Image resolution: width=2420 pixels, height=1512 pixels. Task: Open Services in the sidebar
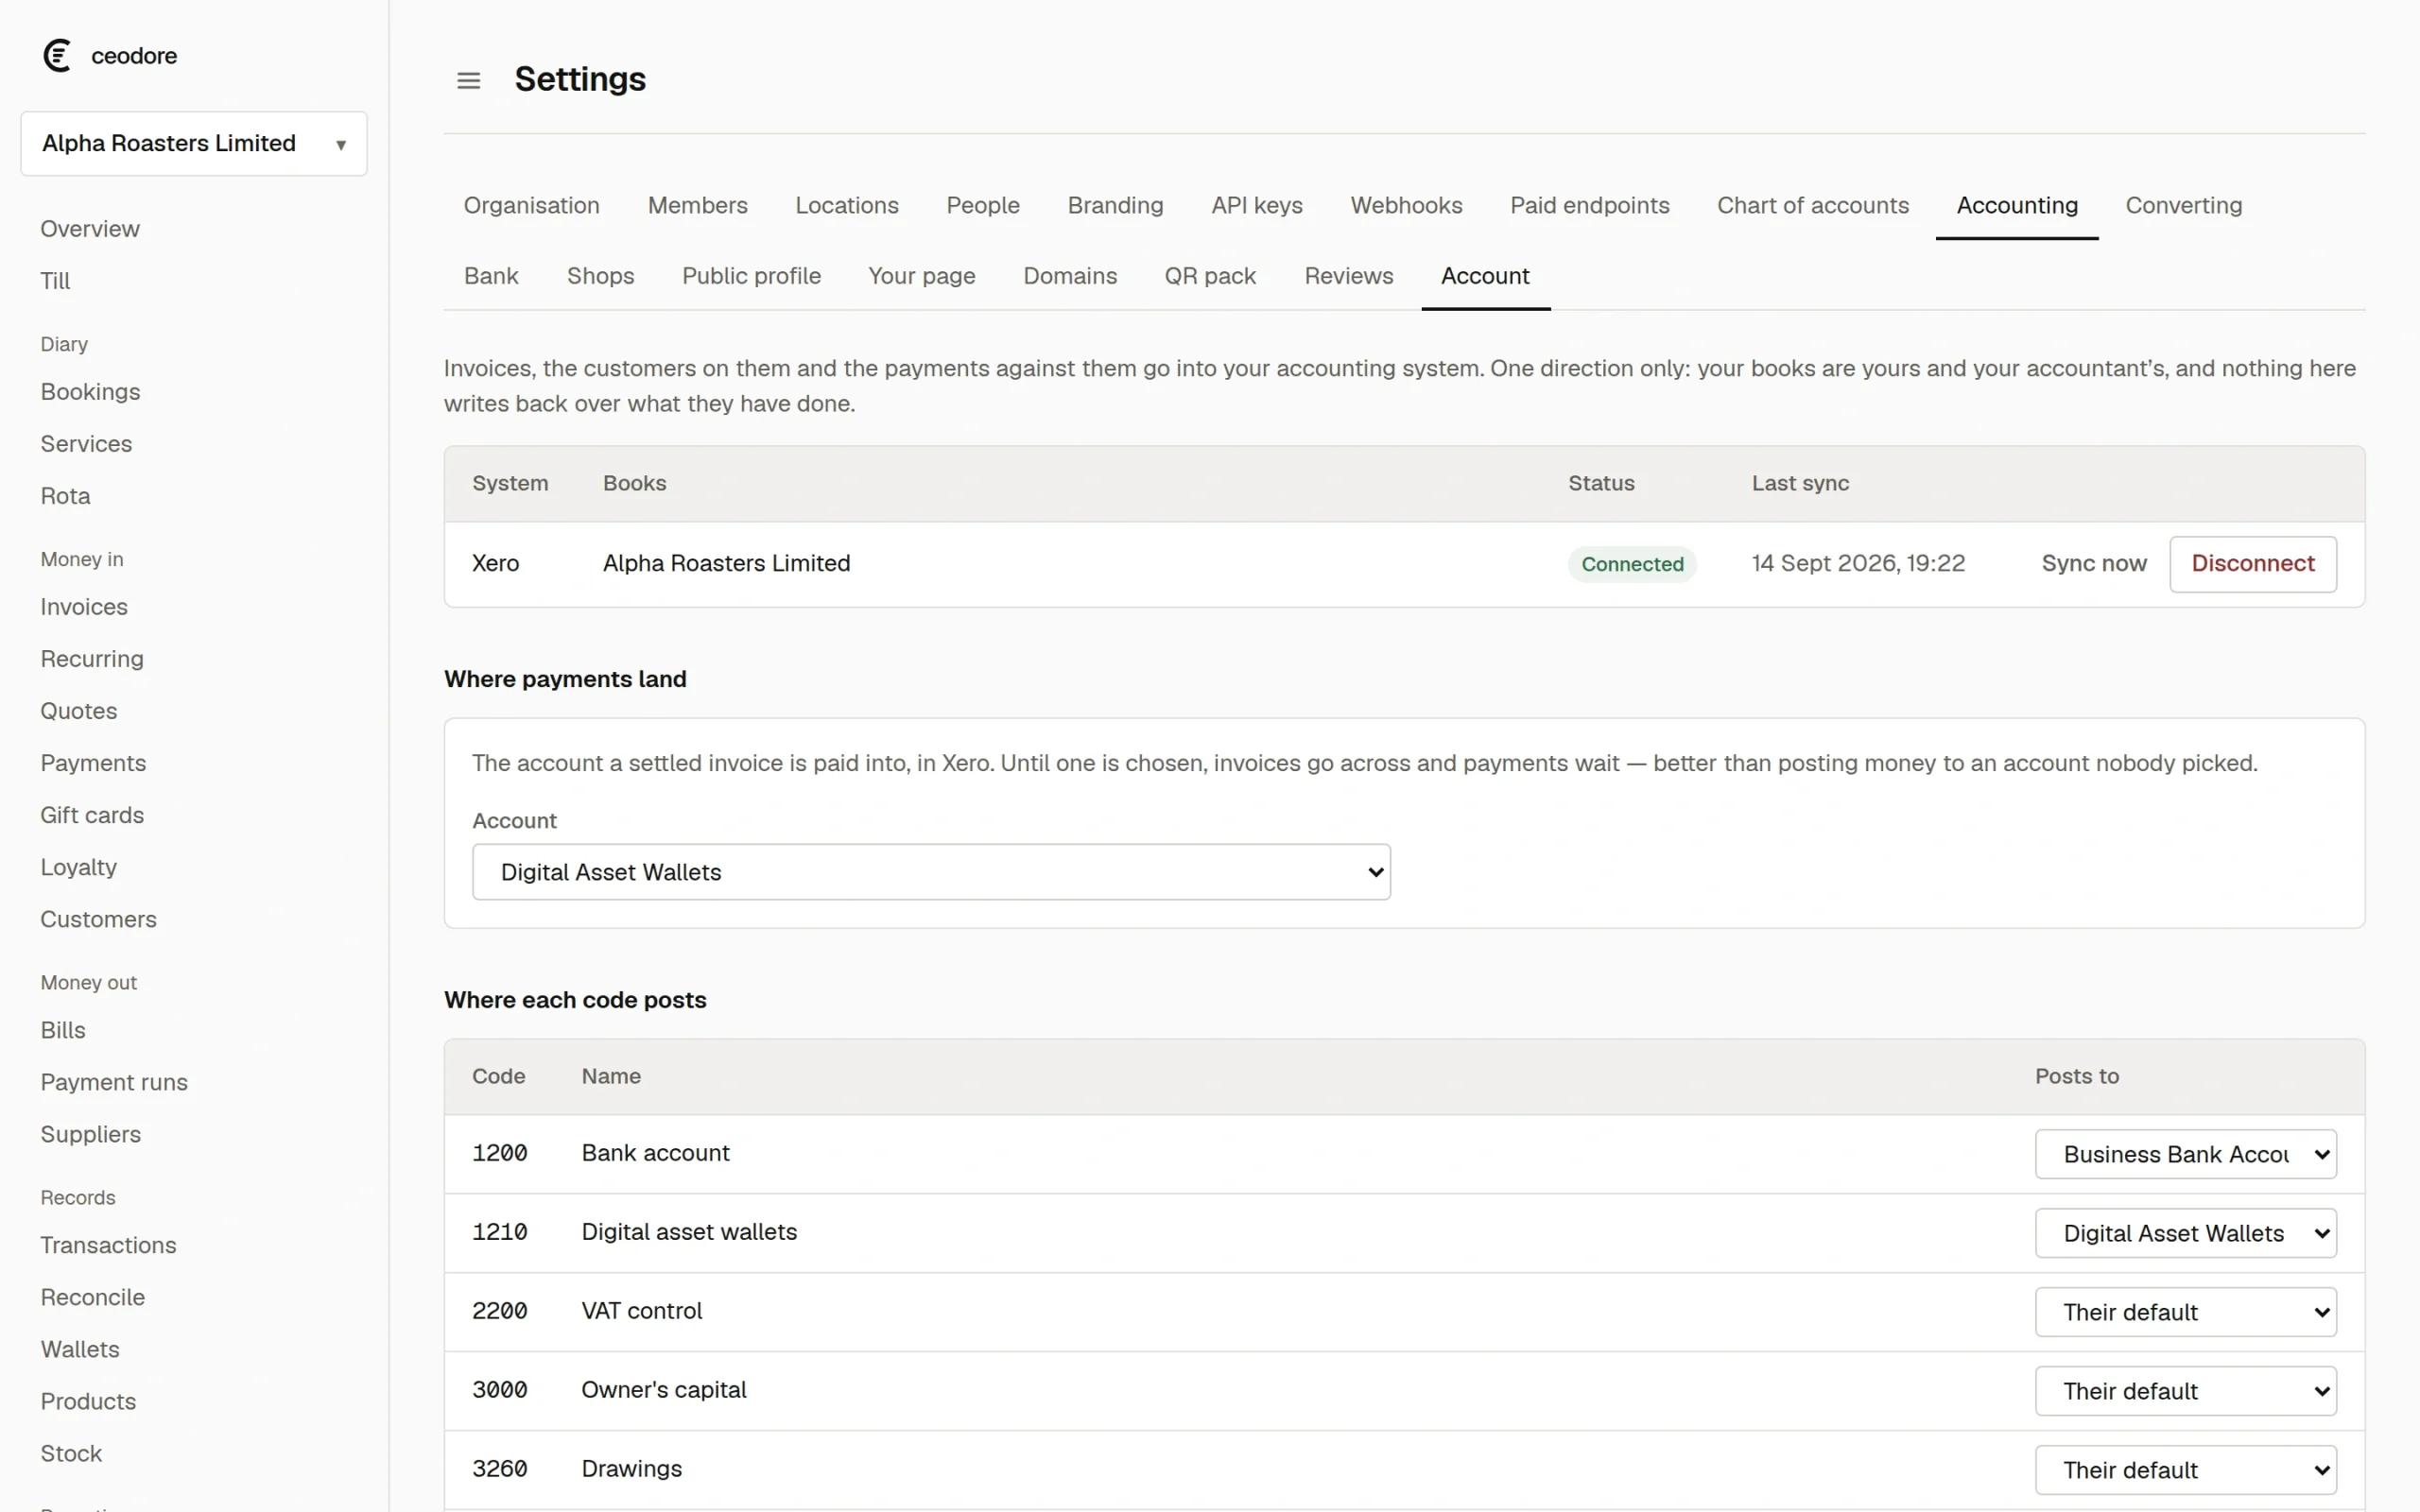coord(86,444)
